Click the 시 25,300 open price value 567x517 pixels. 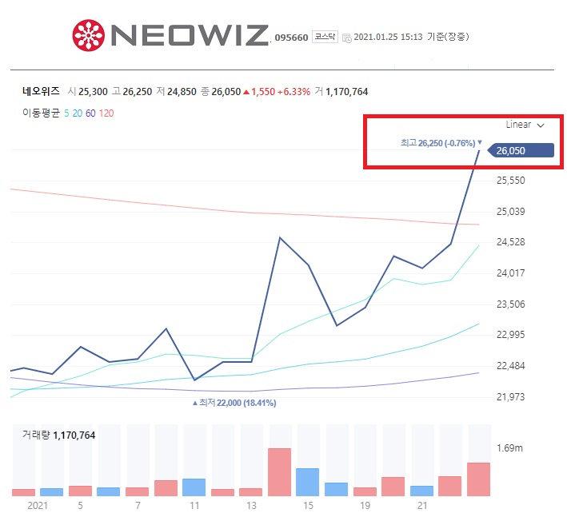[87, 91]
